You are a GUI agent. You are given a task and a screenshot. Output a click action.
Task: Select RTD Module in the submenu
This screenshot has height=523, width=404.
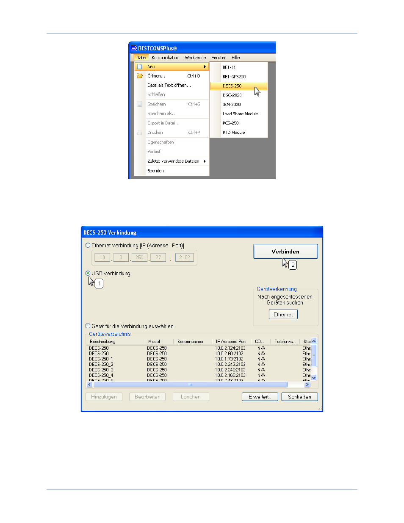coord(238,133)
